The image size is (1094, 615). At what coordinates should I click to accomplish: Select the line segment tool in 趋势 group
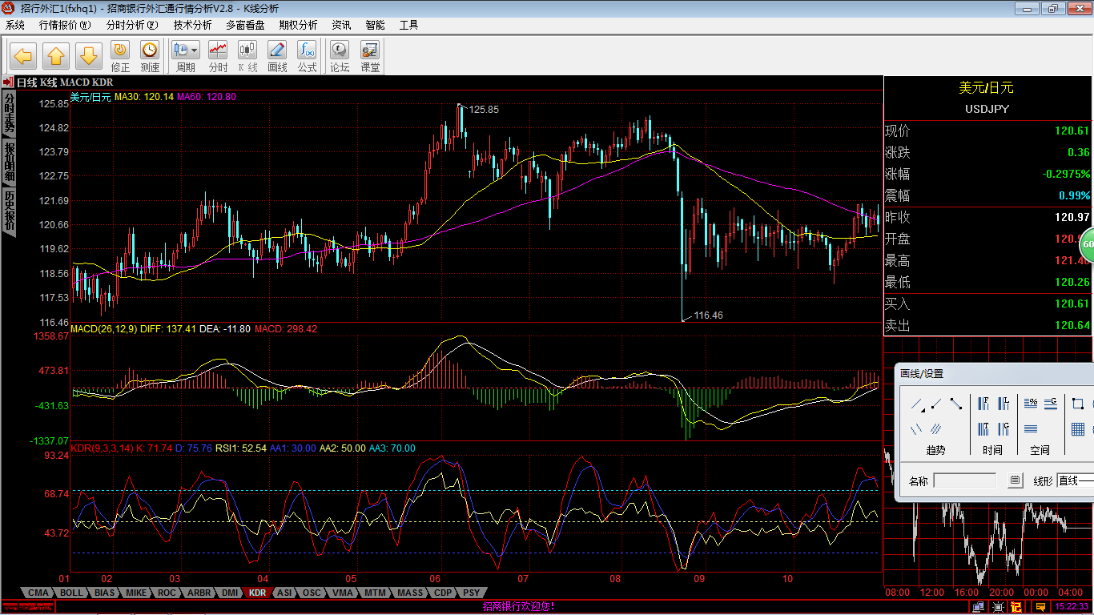[x=956, y=404]
